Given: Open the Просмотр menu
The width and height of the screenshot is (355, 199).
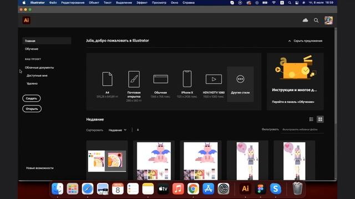Looking at the screenshot, I should click(x=159, y=3).
